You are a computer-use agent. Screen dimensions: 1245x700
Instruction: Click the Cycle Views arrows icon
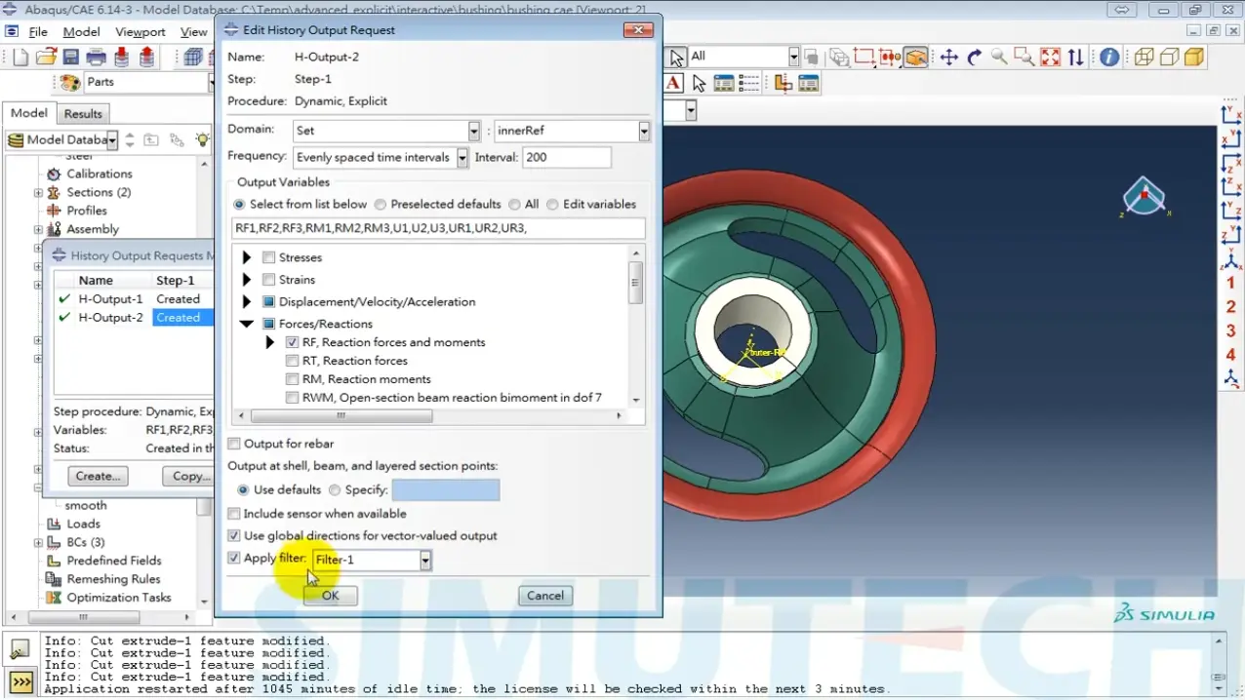[1075, 58]
